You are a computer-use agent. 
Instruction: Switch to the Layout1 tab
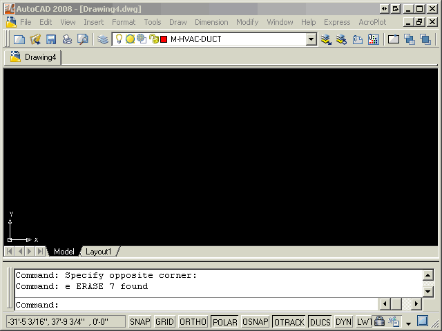coord(98,251)
